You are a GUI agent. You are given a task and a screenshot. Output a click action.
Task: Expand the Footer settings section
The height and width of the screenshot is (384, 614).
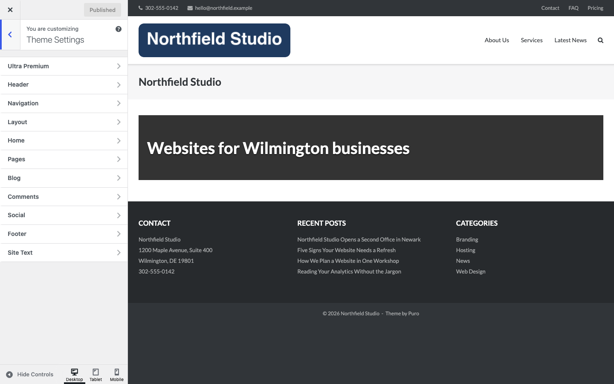(x=64, y=234)
